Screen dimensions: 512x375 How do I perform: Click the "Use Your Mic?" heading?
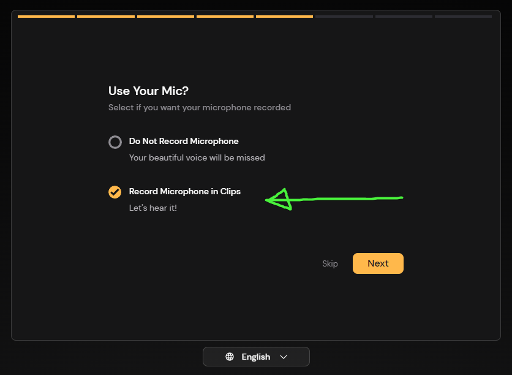coord(148,91)
